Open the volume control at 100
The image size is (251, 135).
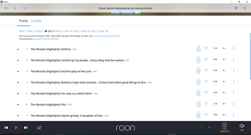(x=242, y=127)
